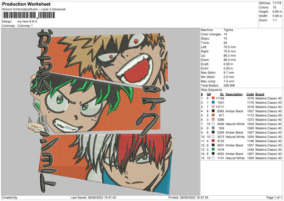The image size is (284, 201).
Task: Select the "76.0 mm" value beside Right
Action: (x=230, y=51)
